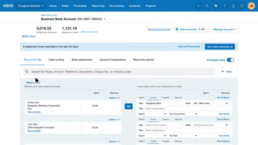Open More details for Office Supplies Company

click(34, 130)
